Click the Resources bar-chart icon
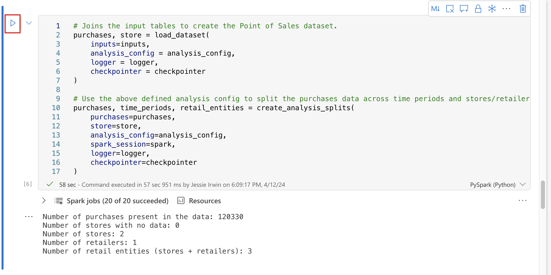This screenshot has width=551, height=275. pyautogui.click(x=181, y=201)
